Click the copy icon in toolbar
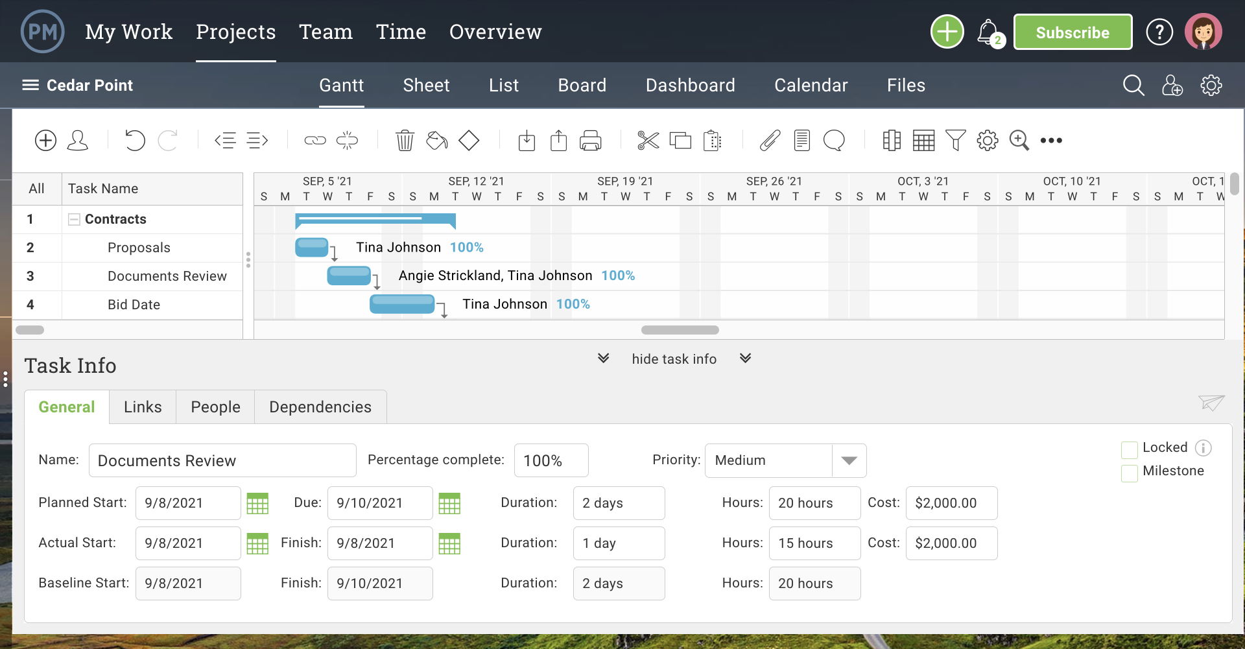This screenshot has height=649, width=1245. click(680, 141)
